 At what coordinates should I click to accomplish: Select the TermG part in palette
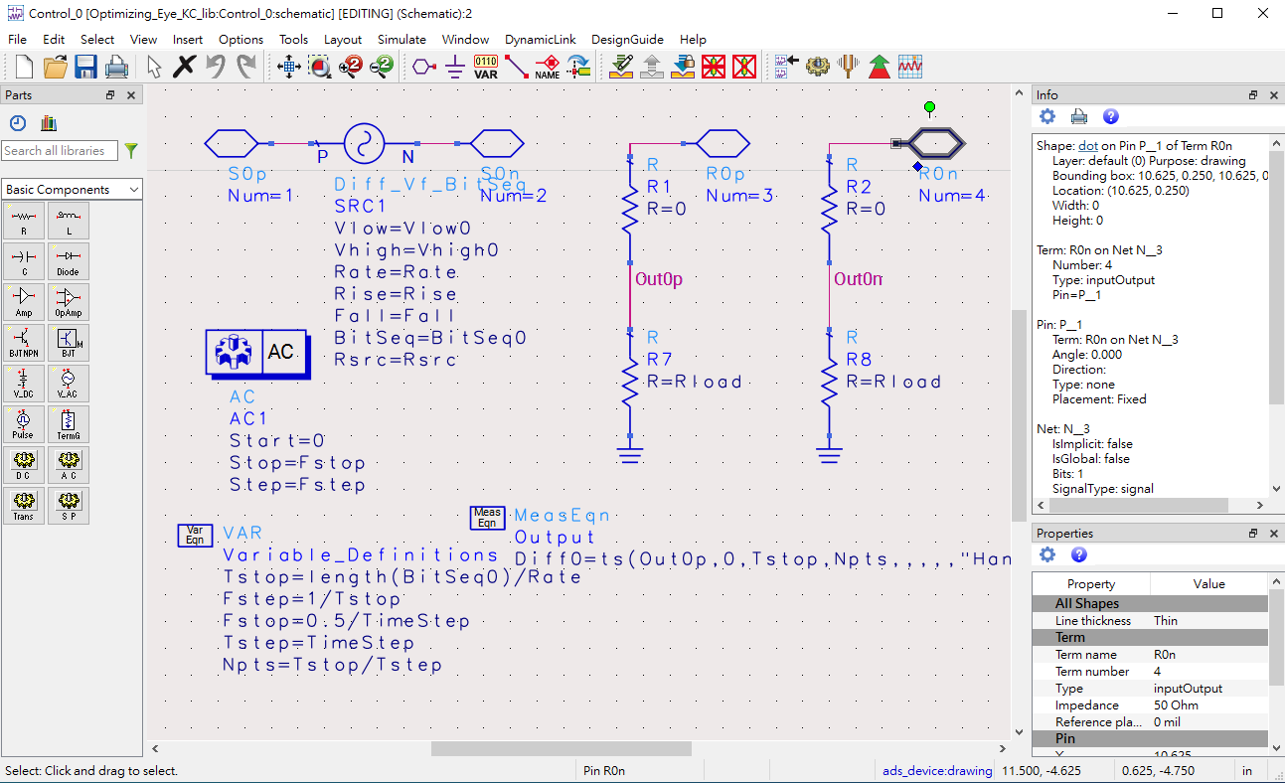69,424
